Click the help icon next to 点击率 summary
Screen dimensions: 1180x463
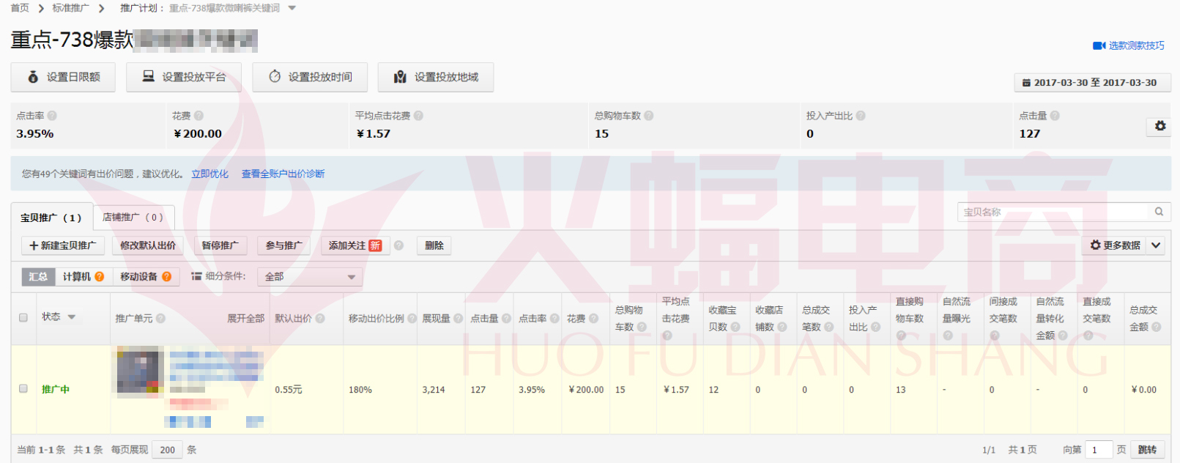click(52, 116)
